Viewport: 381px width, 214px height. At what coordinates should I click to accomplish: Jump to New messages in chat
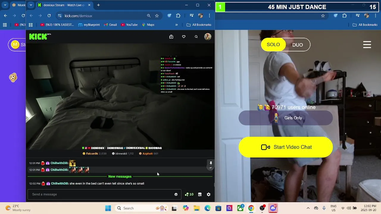tap(120, 177)
